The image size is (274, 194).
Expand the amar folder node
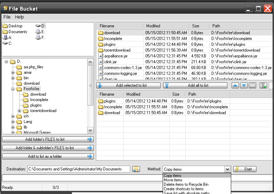coord(13,72)
